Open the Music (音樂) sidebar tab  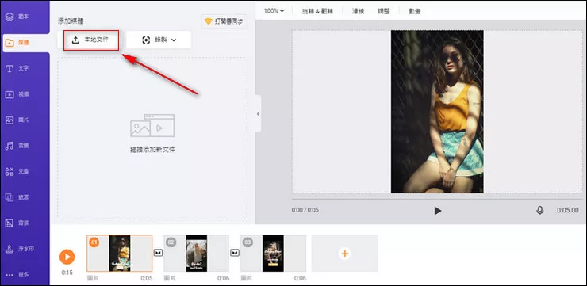click(17, 146)
